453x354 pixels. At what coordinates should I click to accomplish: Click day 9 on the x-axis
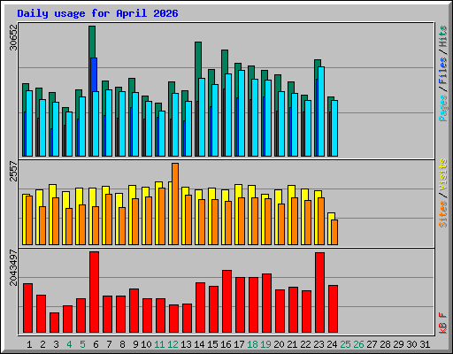tap(135, 344)
